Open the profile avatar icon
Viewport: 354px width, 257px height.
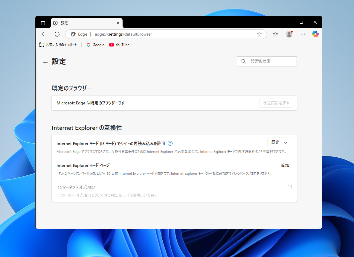289,34
